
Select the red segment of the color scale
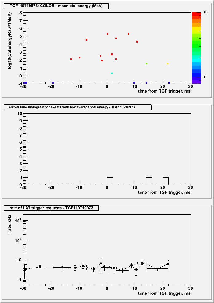pos(196,14)
